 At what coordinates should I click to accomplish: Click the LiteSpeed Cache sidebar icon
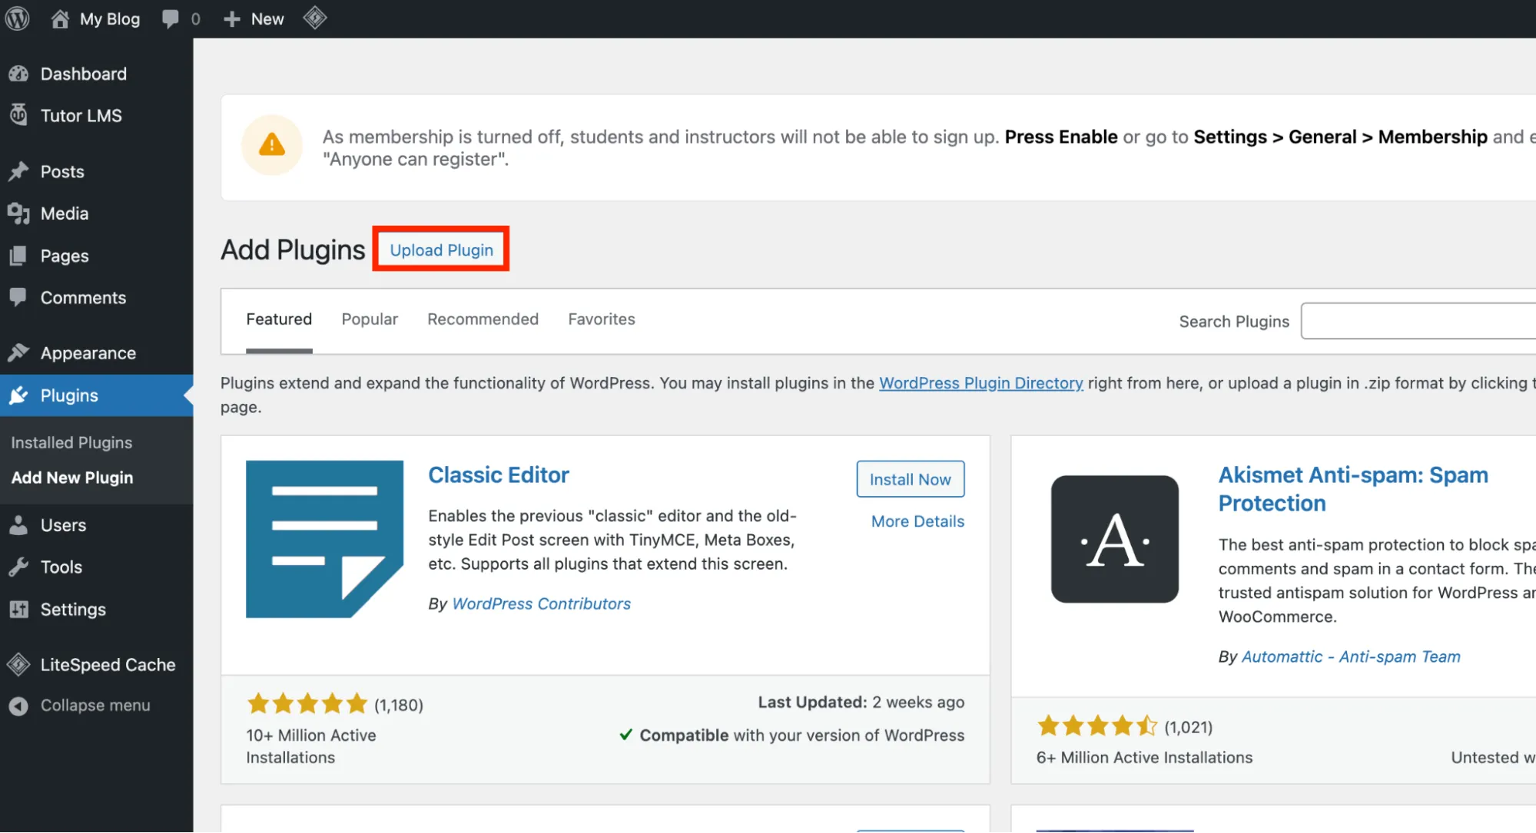tap(18, 665)
